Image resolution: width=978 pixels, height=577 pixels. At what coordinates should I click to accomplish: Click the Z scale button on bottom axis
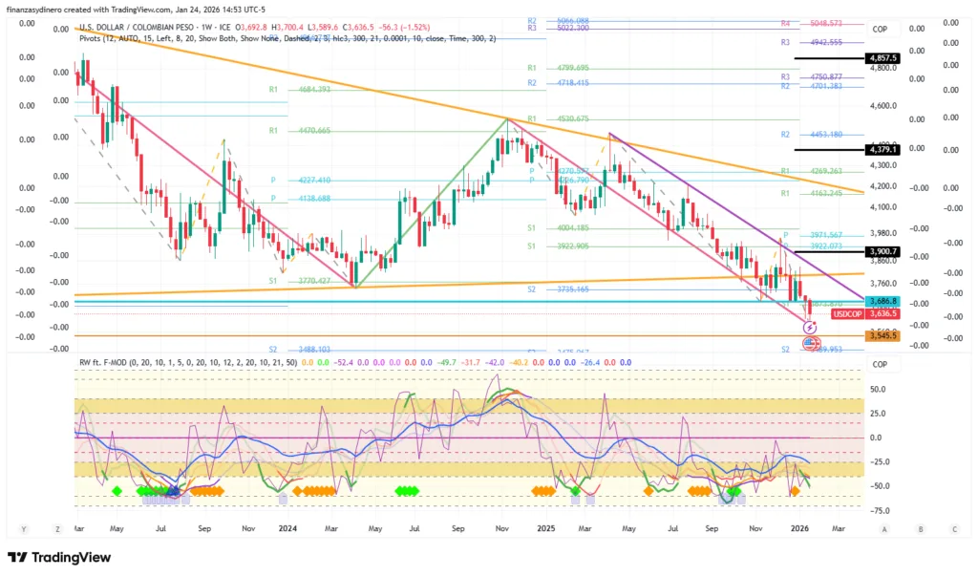56,527
